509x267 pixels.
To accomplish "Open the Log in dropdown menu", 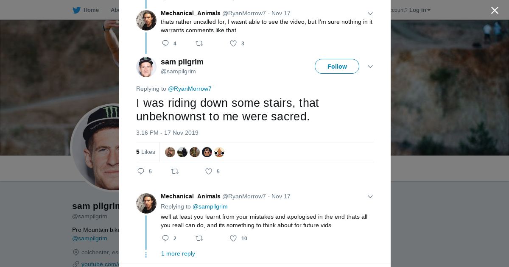I will coord(420,10).
